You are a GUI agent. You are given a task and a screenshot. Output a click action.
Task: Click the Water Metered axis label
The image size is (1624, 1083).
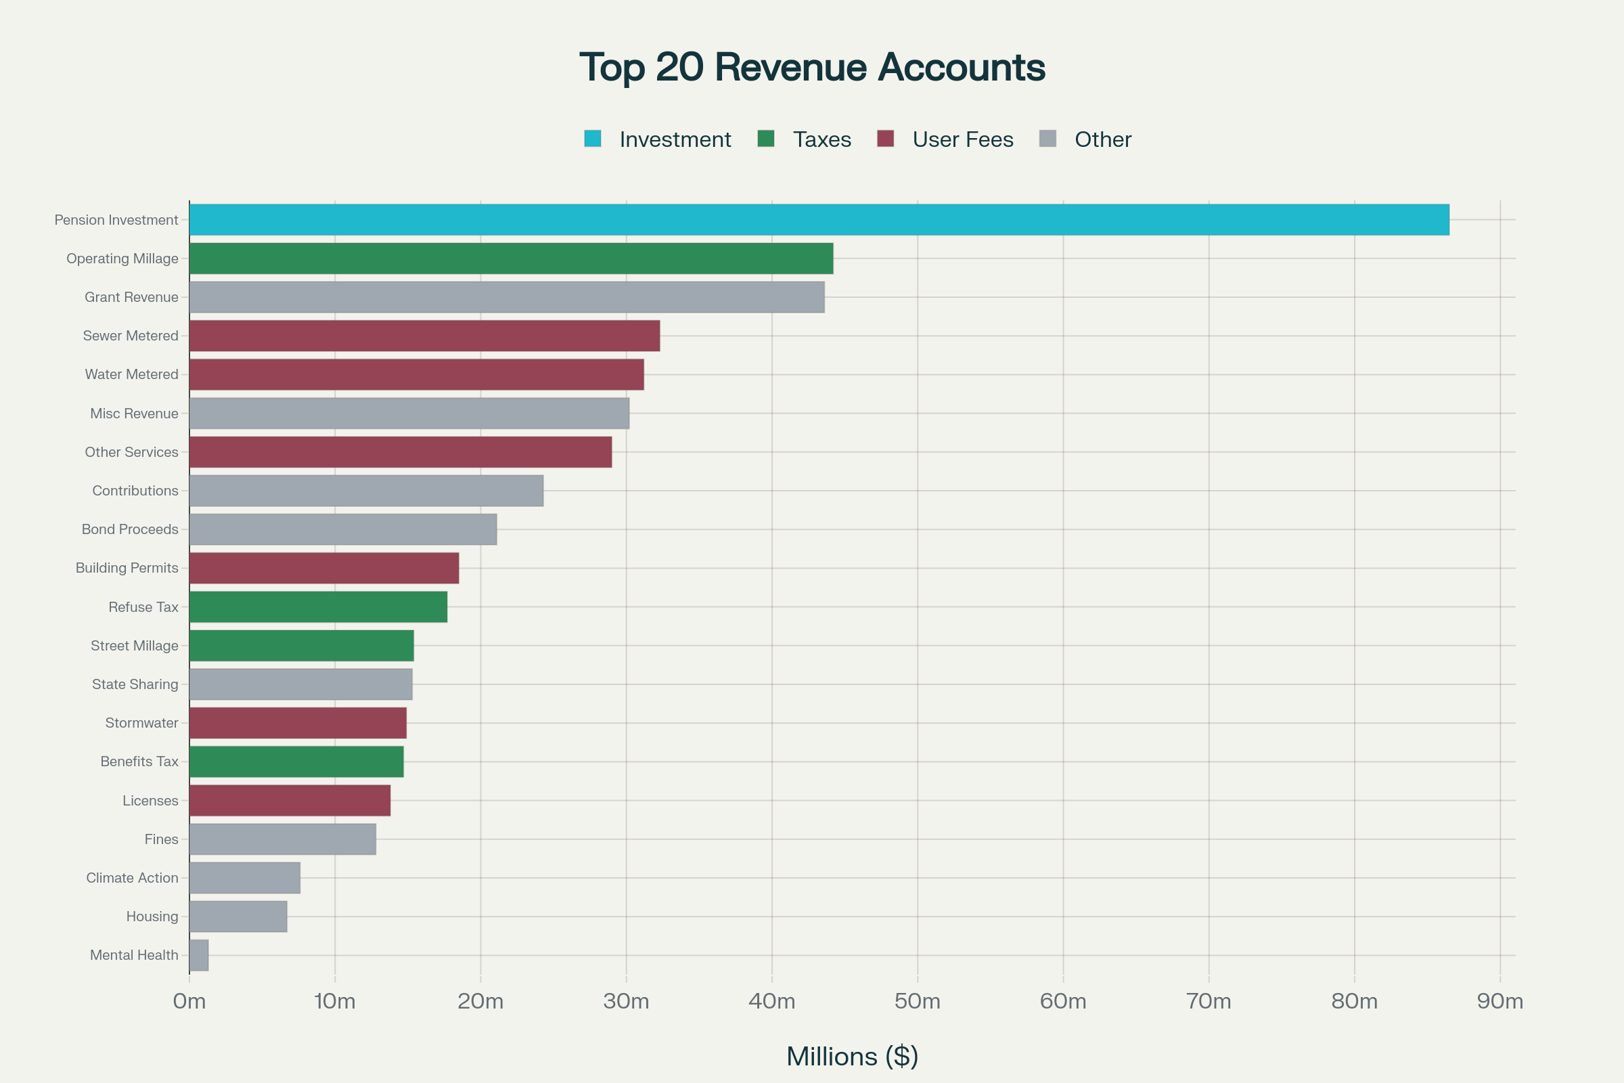click(x=131, y=374)
